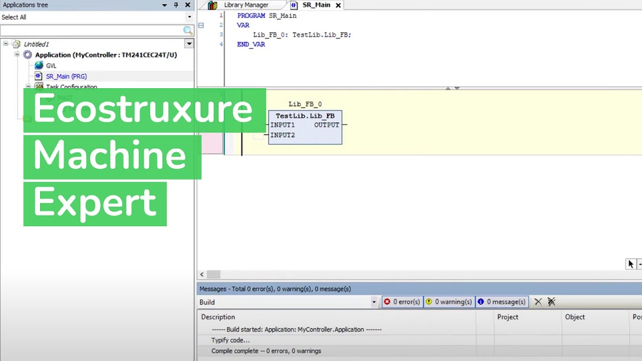
Task: Click the SR_Main program icon
Action: [39, 76]
